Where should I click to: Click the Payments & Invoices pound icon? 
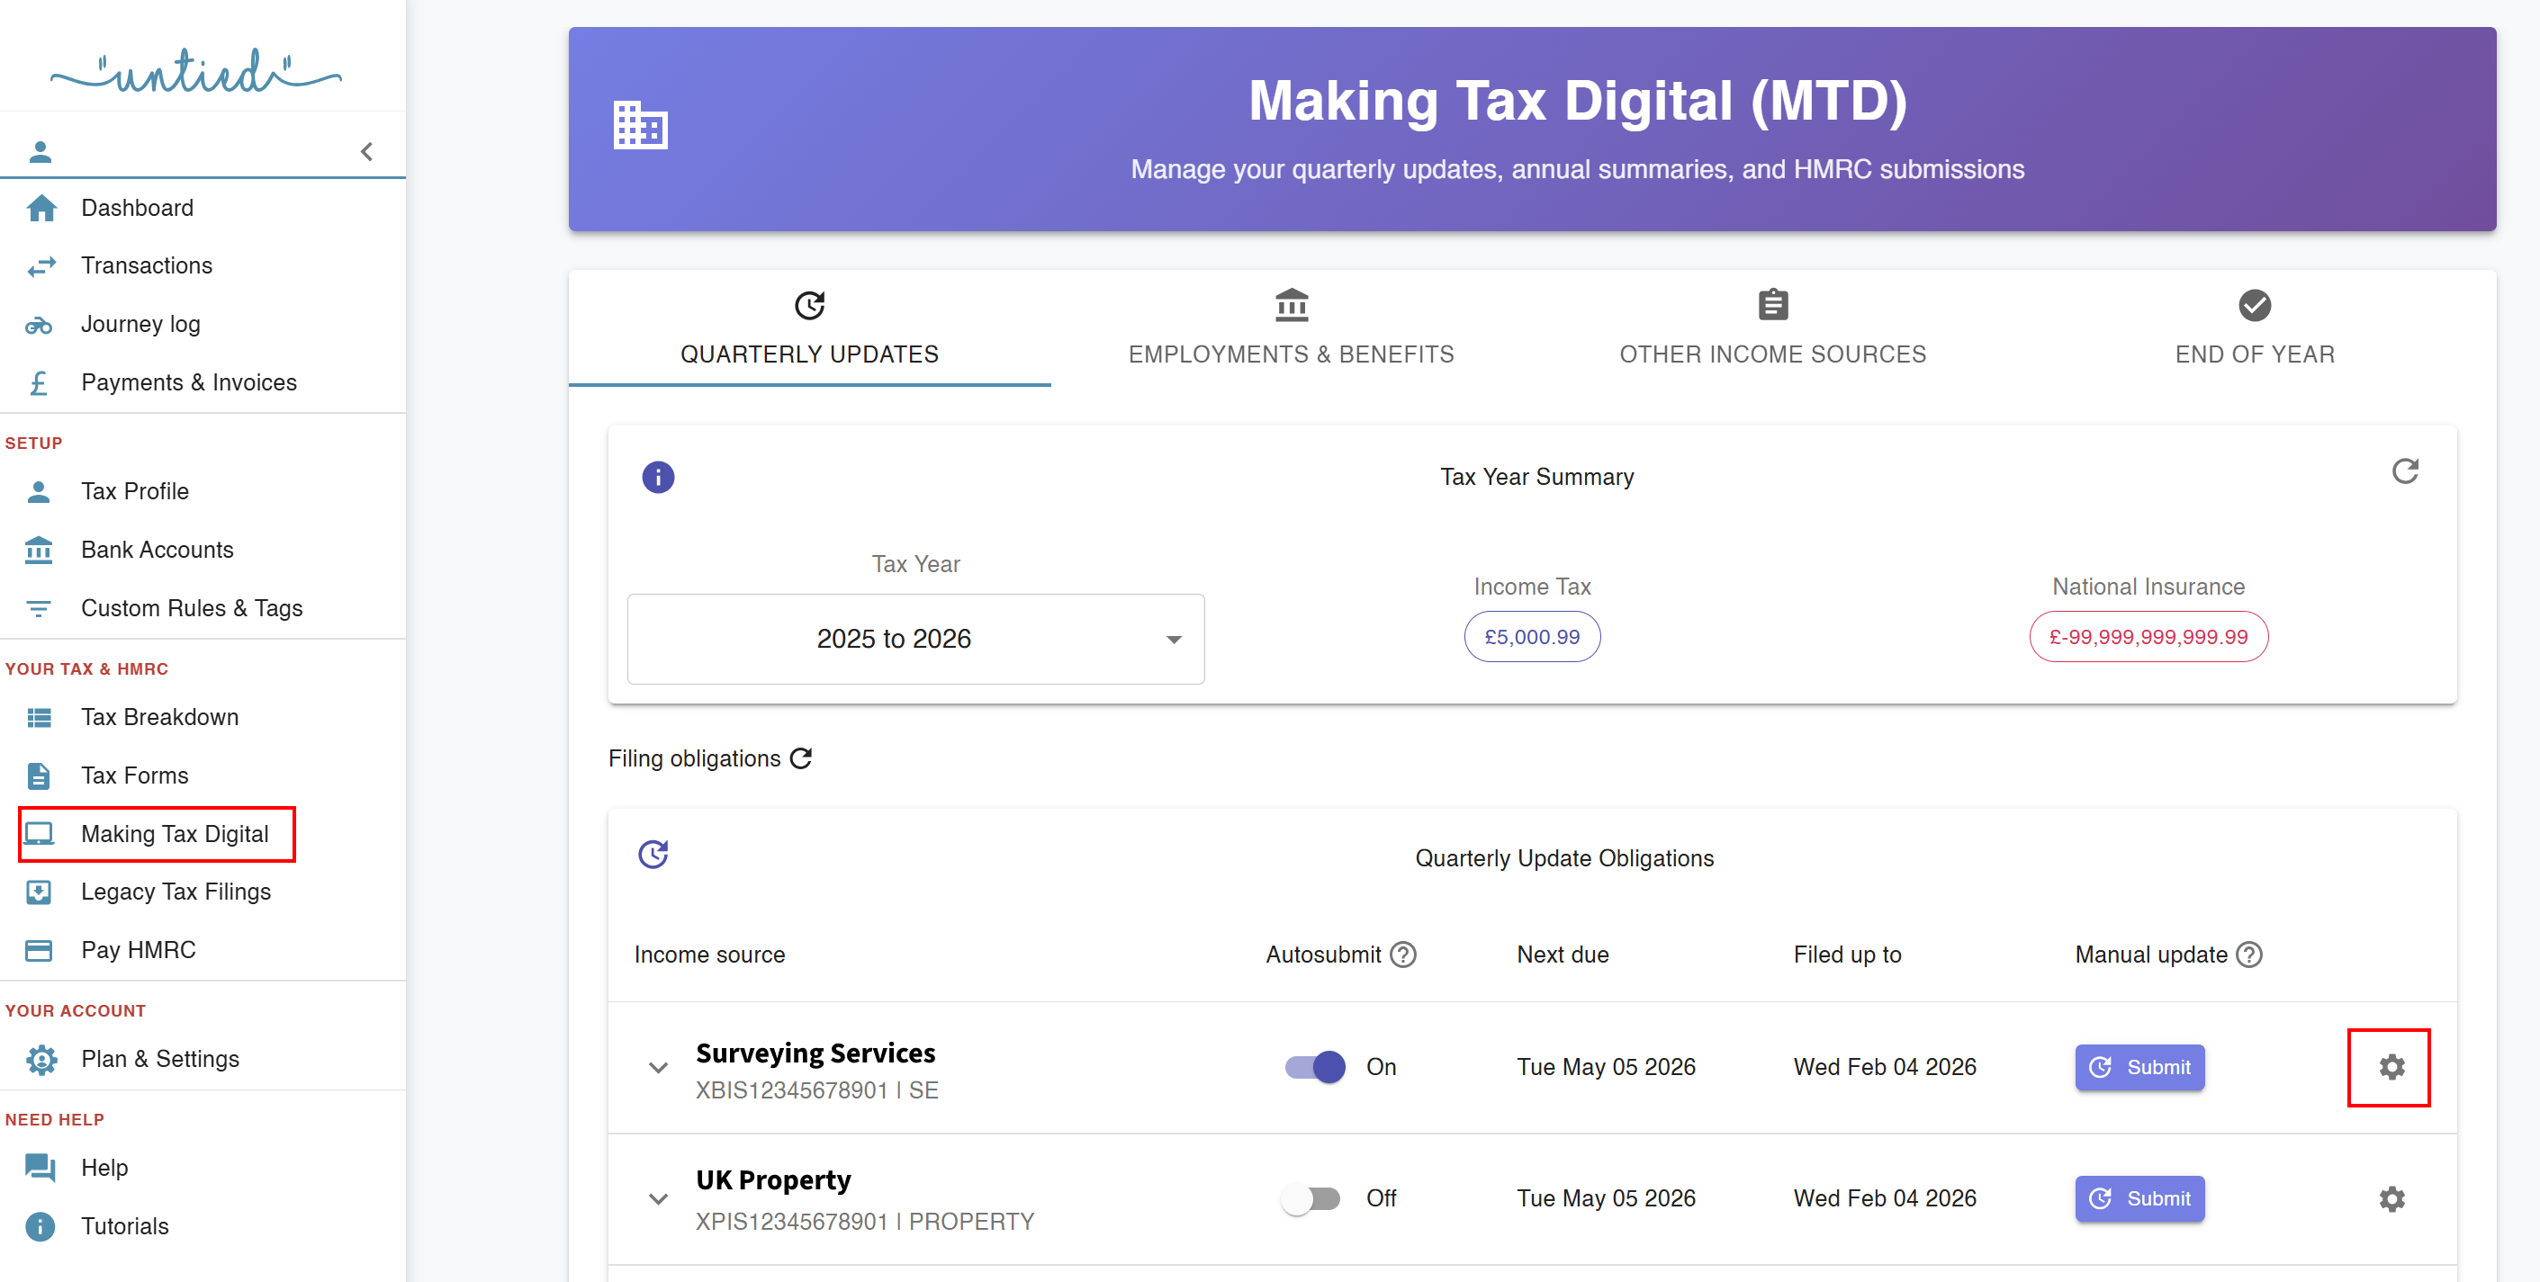[x=40, y=382]
